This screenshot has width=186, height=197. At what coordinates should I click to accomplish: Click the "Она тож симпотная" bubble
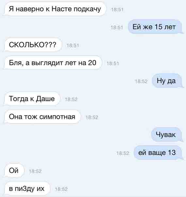[42, 117]
